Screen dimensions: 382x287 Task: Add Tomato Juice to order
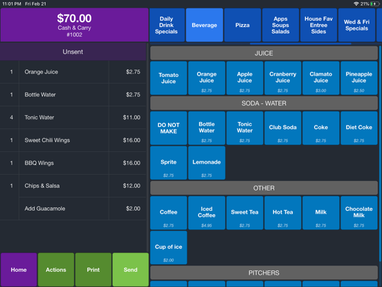click(169, 78)
